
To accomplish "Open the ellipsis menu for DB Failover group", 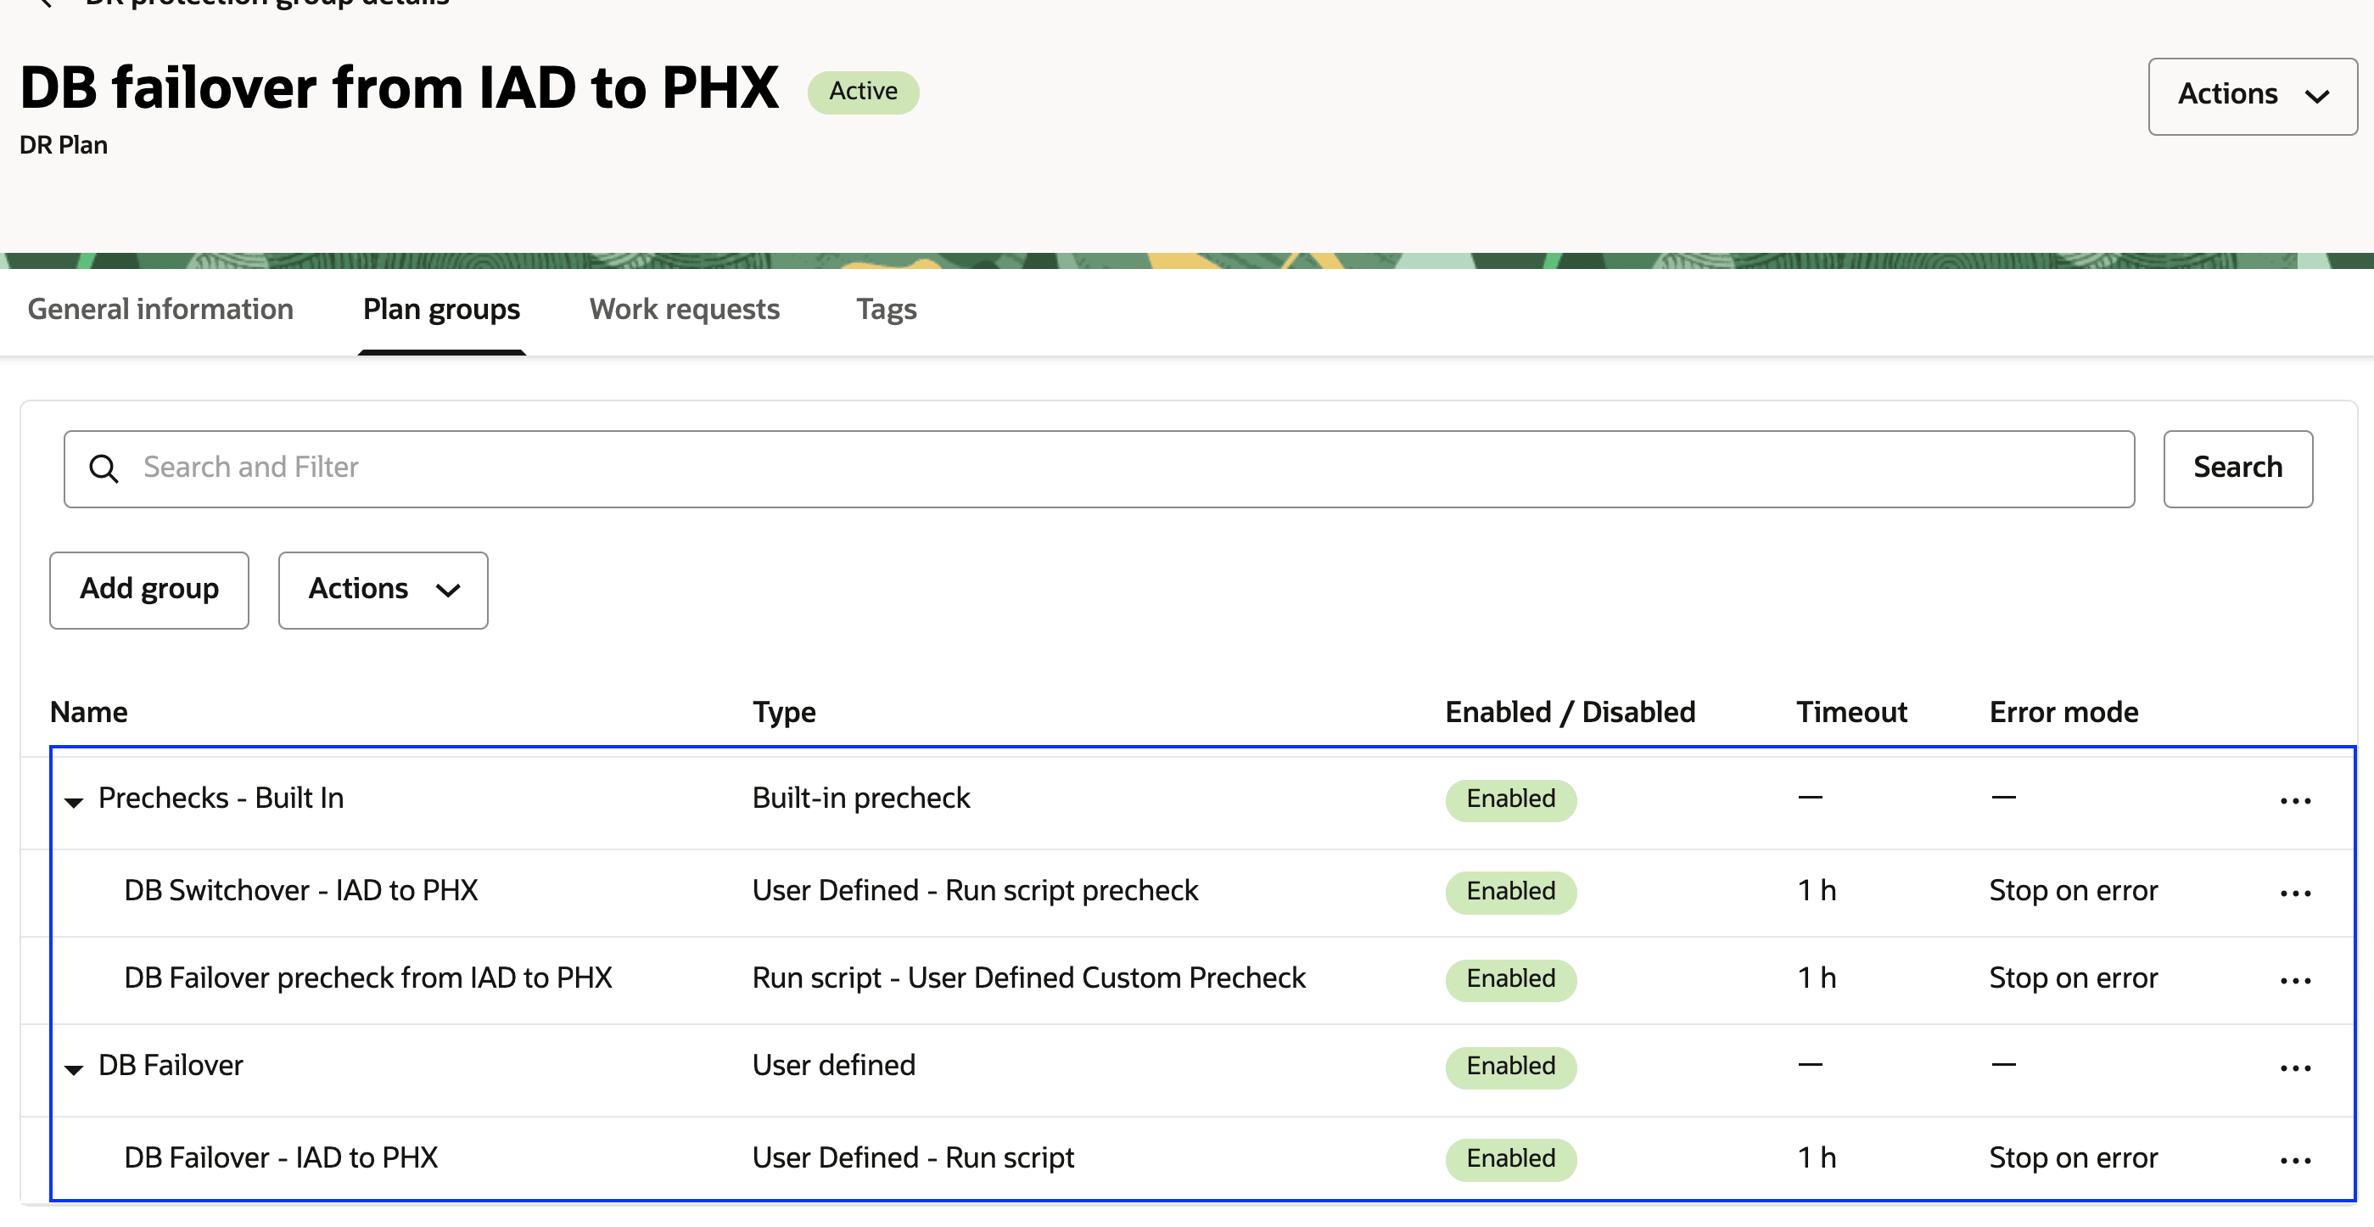I will tap(2296, 1067).
